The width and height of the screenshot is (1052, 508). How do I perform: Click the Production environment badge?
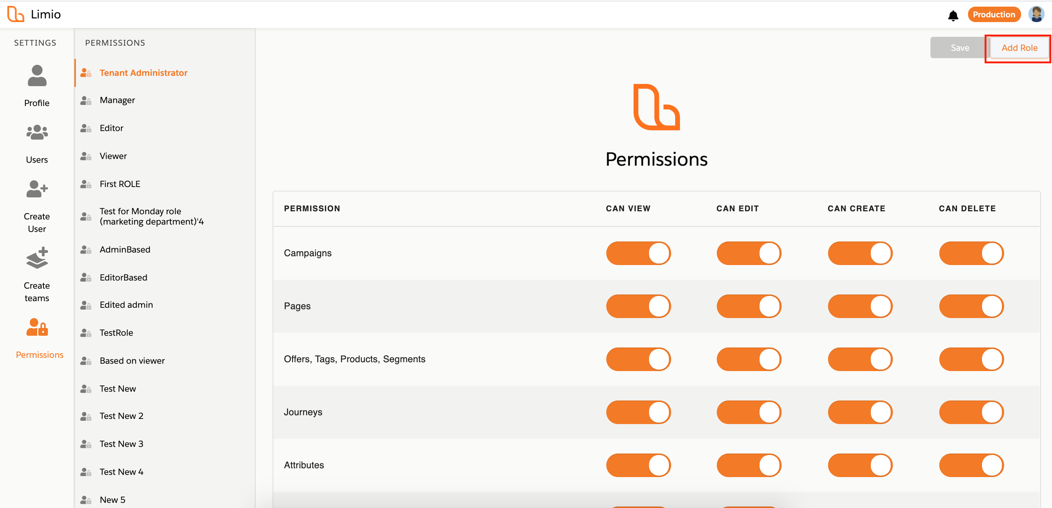tap(993, 15)
